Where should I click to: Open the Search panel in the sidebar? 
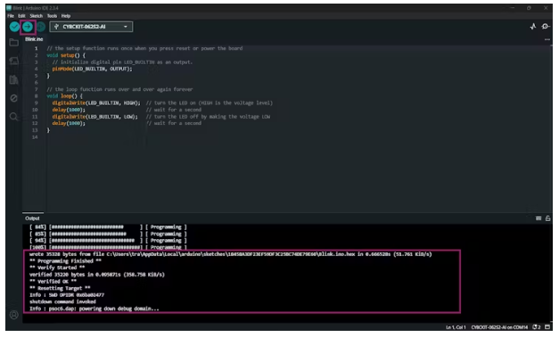pos(14,117)
